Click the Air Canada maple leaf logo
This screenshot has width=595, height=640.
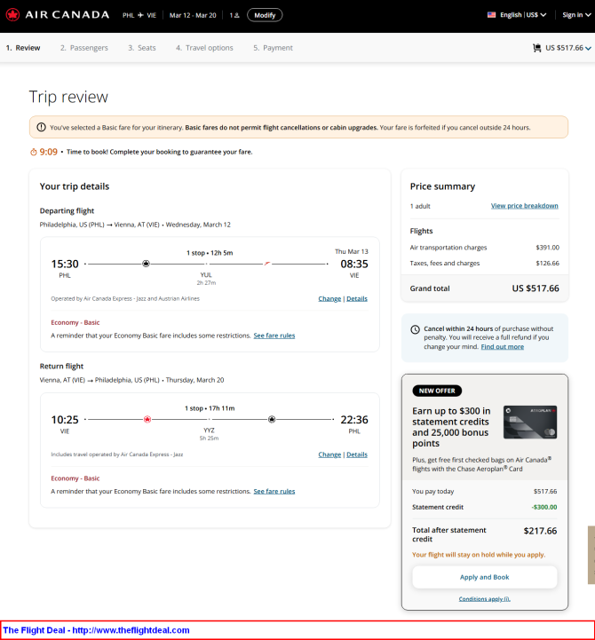[12, 15]
